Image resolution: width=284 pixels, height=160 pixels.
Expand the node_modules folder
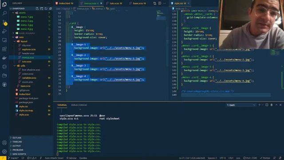tap(27, 33)
